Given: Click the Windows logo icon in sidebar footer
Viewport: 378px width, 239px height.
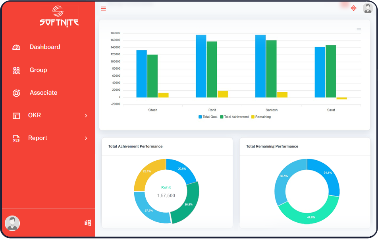Looking at the screenshot, I should pyautogui.click(x=88, y=223).
